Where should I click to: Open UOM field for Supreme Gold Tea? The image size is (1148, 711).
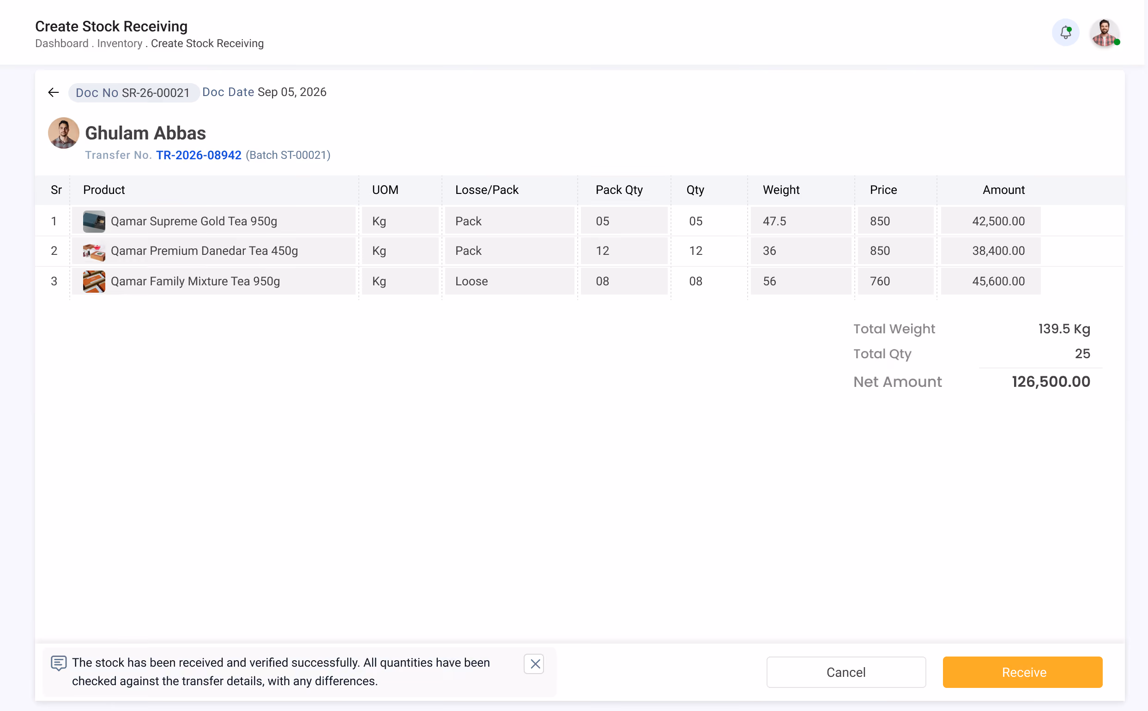click(400, 221)
